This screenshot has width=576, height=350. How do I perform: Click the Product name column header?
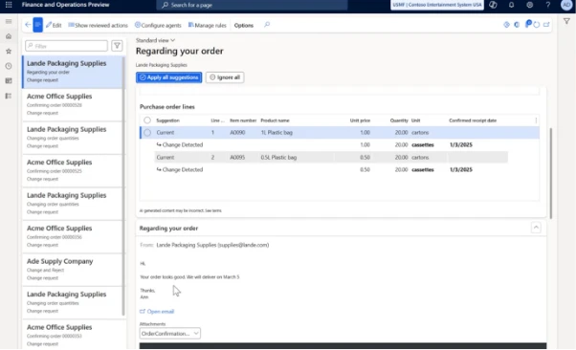tap(275, 120)
